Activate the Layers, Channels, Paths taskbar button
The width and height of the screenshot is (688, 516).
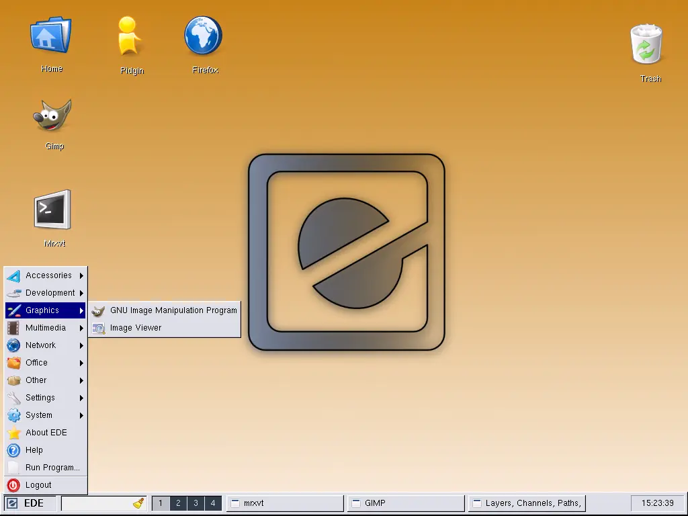(x=527, y=503)
